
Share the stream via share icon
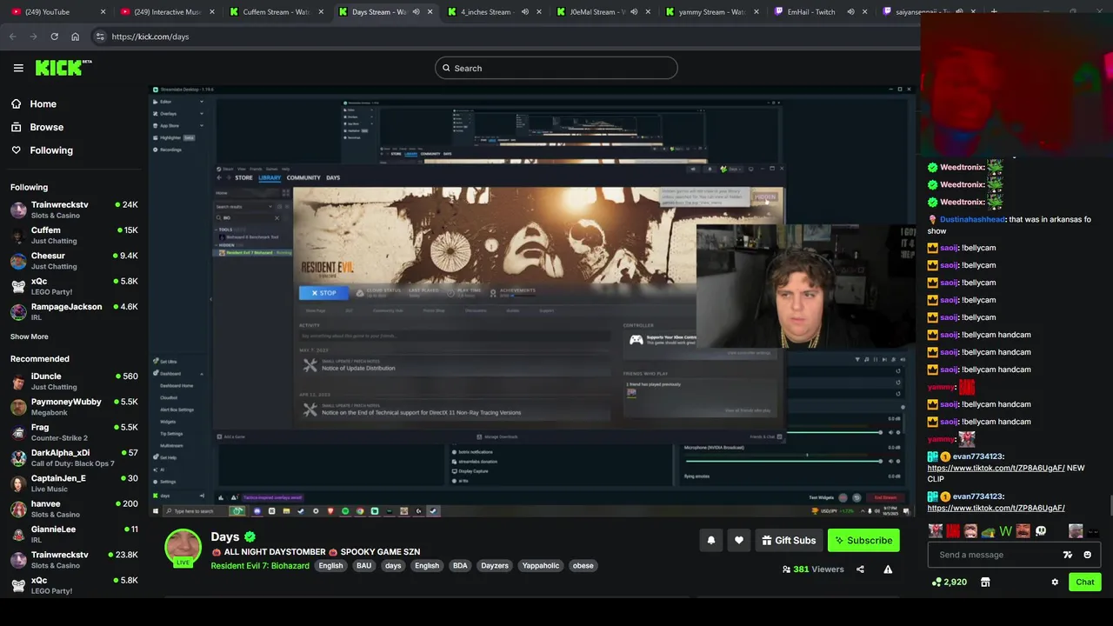click(x=860, y=569)
